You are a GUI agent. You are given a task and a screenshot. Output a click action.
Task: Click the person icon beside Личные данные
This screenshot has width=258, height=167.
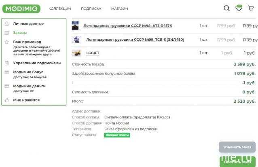point(6,24)
